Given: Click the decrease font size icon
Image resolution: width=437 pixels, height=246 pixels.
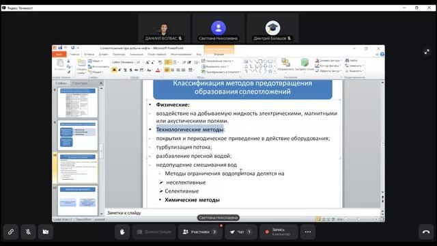Looking at the screenshot, I should tap(153, 62).
